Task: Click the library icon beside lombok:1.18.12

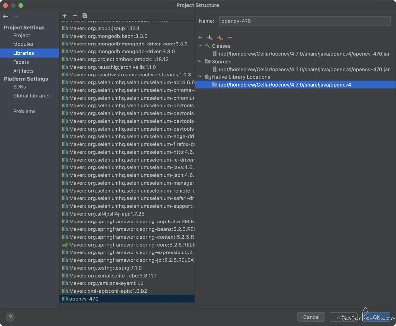Action: point(65,59)
